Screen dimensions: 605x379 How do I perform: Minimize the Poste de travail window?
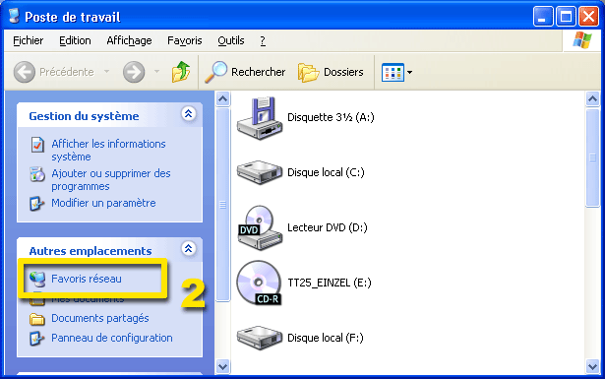click(543, 17)
